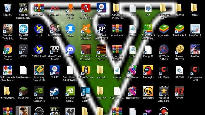Open the Ют audio file
Image resolution: width=205 pixels, height=115 pixels.
pos(148,8)
